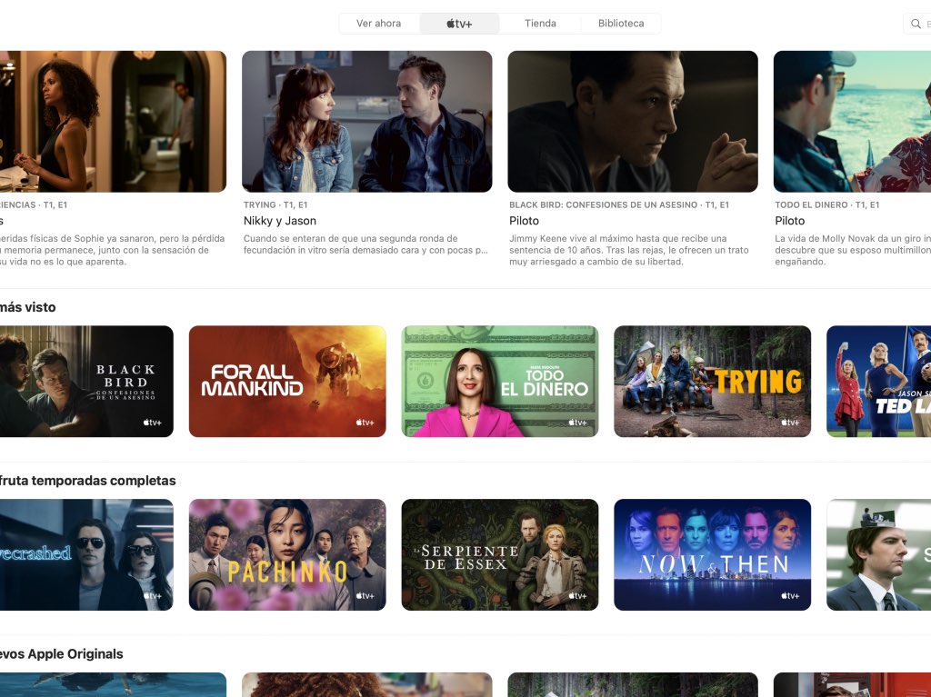
Task: Click the TRYING · T1, E1 label
Action: [275, 204]
